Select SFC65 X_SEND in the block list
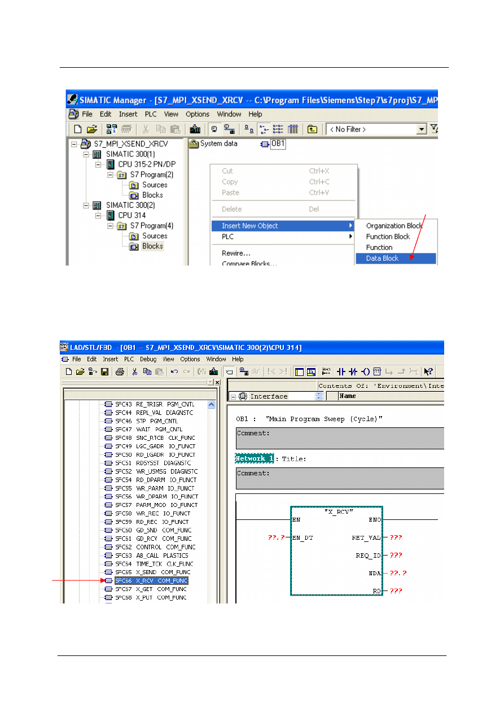Image resolution: width=504 pixels, height=713 pixels. (152, 572)
